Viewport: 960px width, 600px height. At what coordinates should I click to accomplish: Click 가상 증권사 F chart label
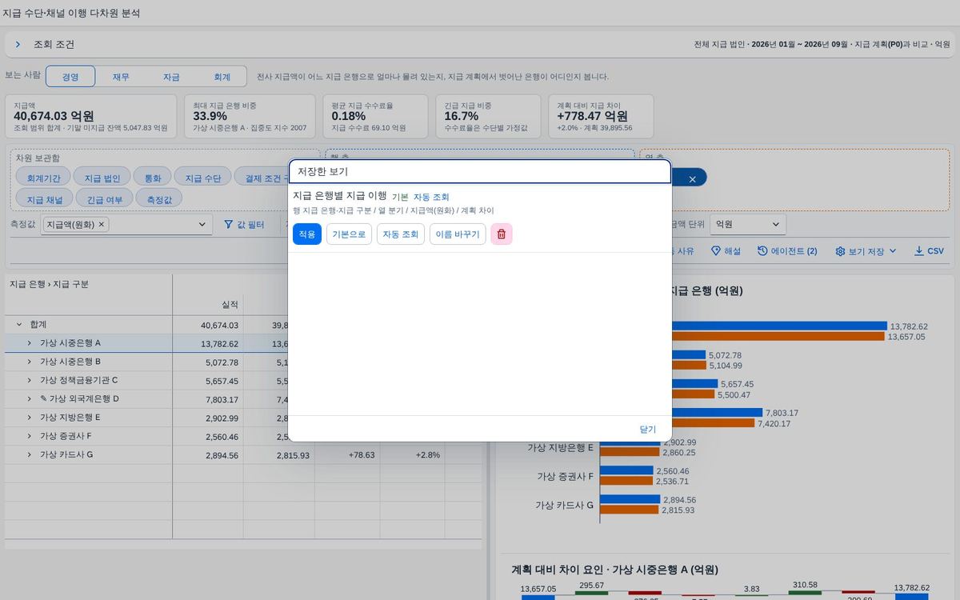(565, 476)
